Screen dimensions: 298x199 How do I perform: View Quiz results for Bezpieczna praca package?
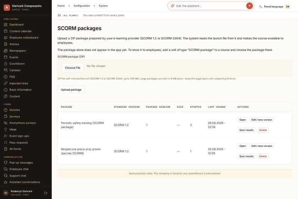[x=246, y=156]
